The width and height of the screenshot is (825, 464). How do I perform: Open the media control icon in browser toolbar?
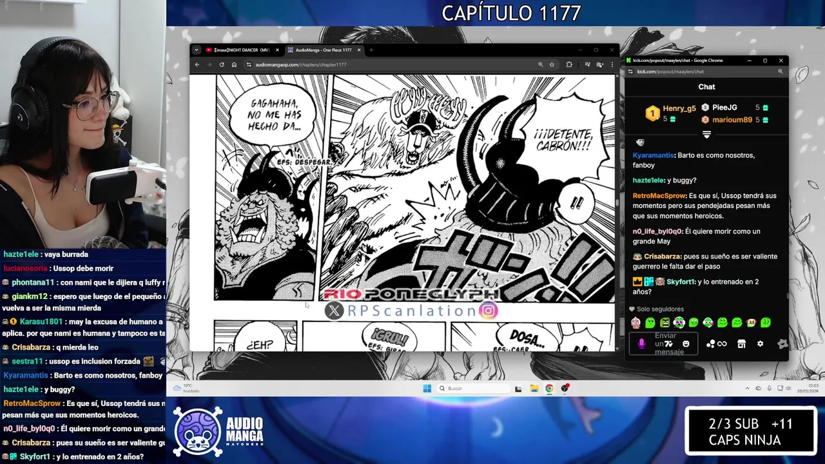pyautogui.click(x=588, y=64)
